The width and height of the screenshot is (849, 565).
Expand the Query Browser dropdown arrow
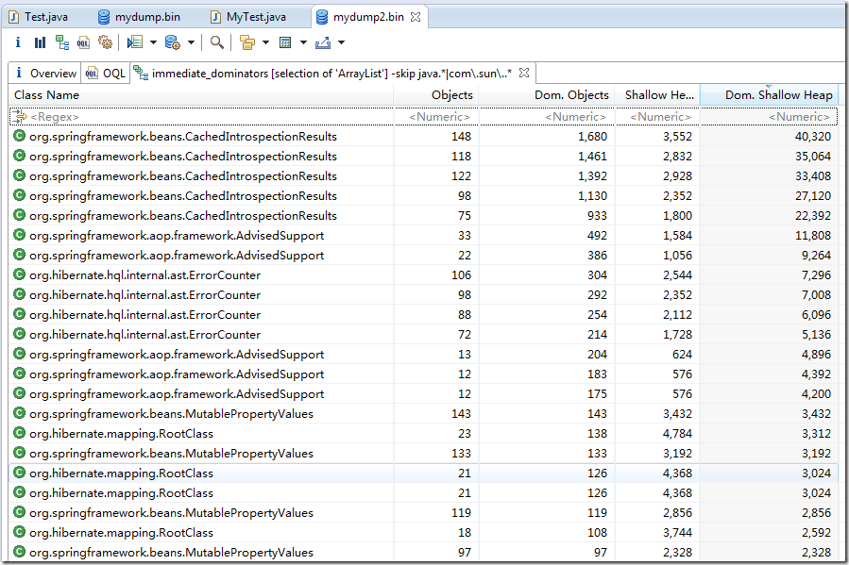coord(191,42)
